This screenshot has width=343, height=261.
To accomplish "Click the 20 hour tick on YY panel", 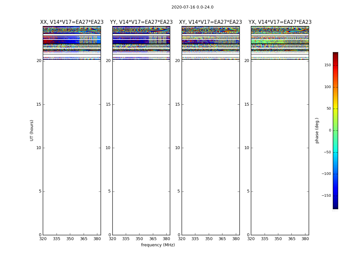I will point(108,61).
